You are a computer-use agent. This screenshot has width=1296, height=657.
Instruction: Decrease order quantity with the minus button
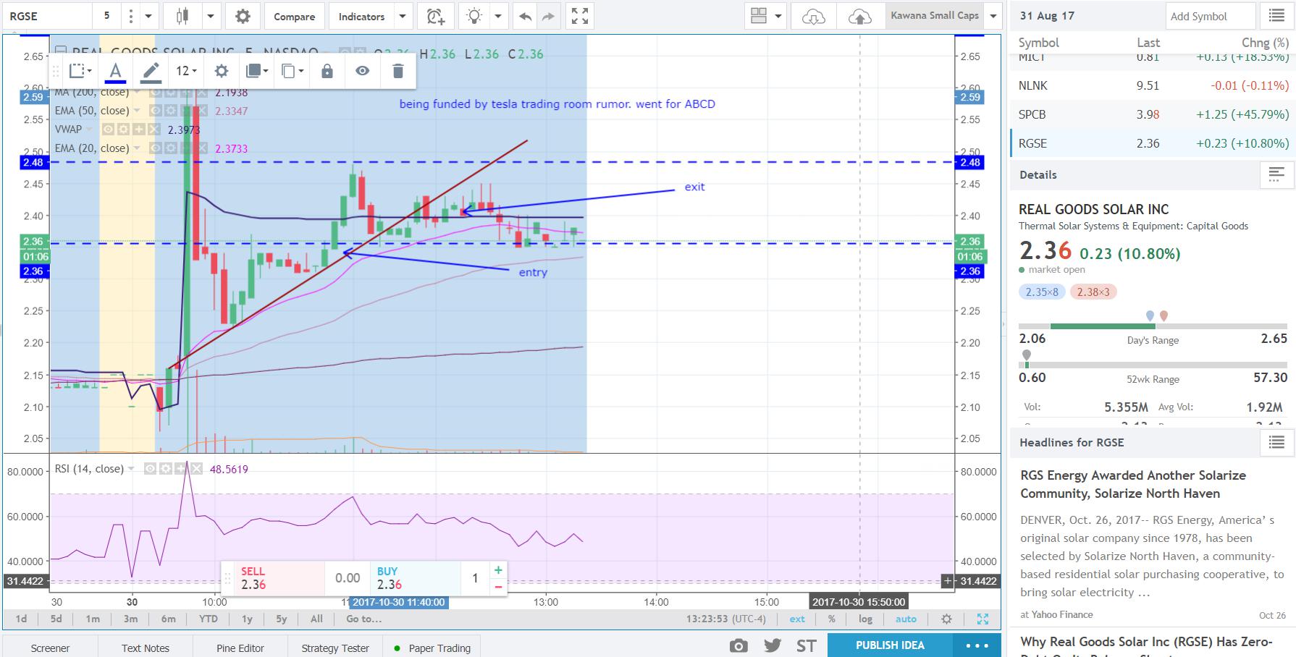pos(498,587)
